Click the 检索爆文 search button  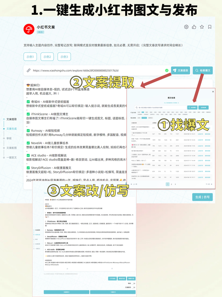(203, 70)
